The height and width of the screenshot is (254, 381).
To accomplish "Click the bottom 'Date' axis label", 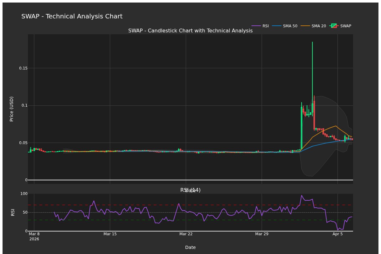I will pyautogui.click(x=190, y=247).
